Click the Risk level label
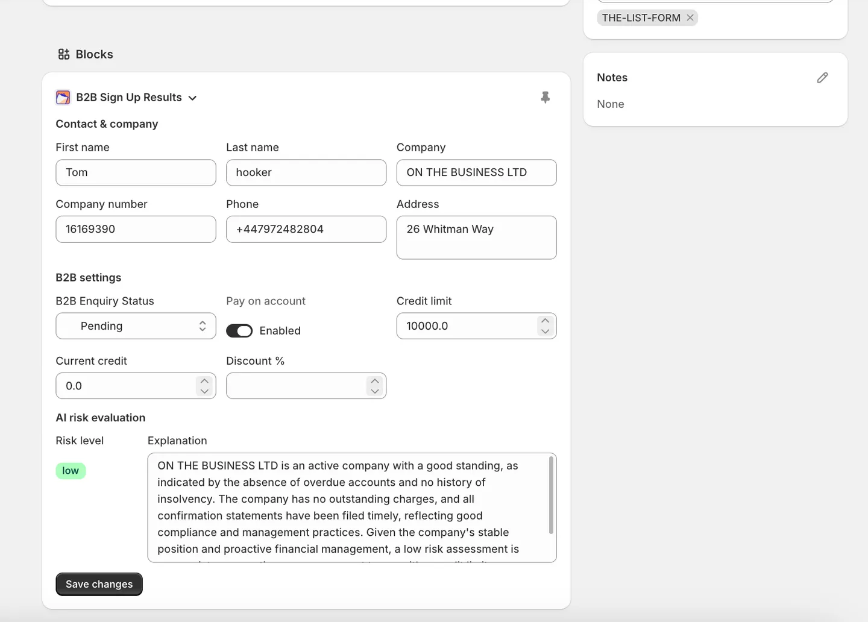Image resolution: width=868 pixels, height=622 pixels. pyautogui.click(x=80, y=441)
